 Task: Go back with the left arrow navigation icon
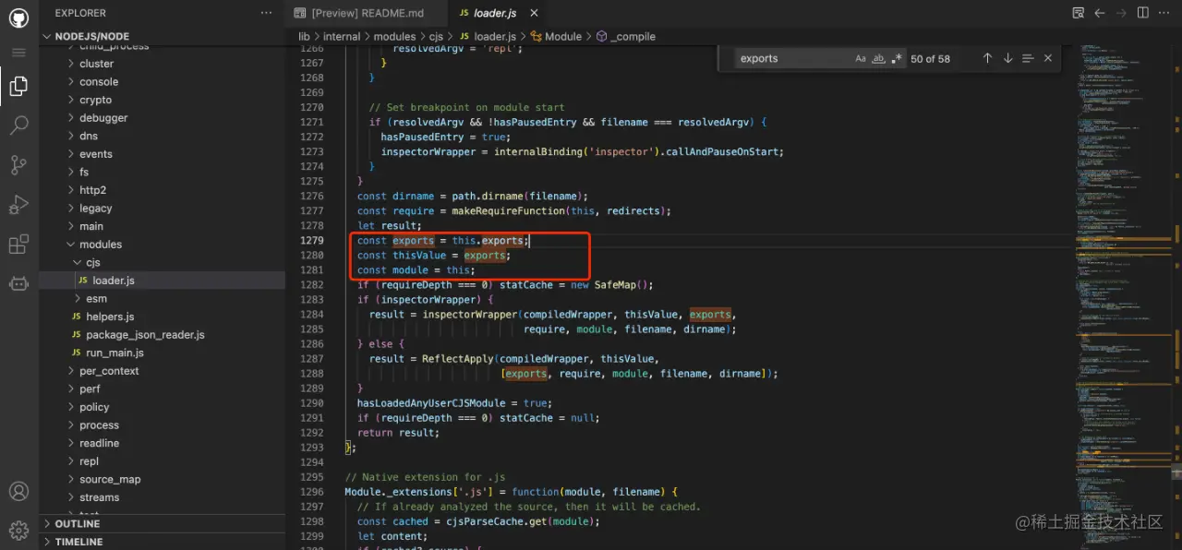(1099, 13)
